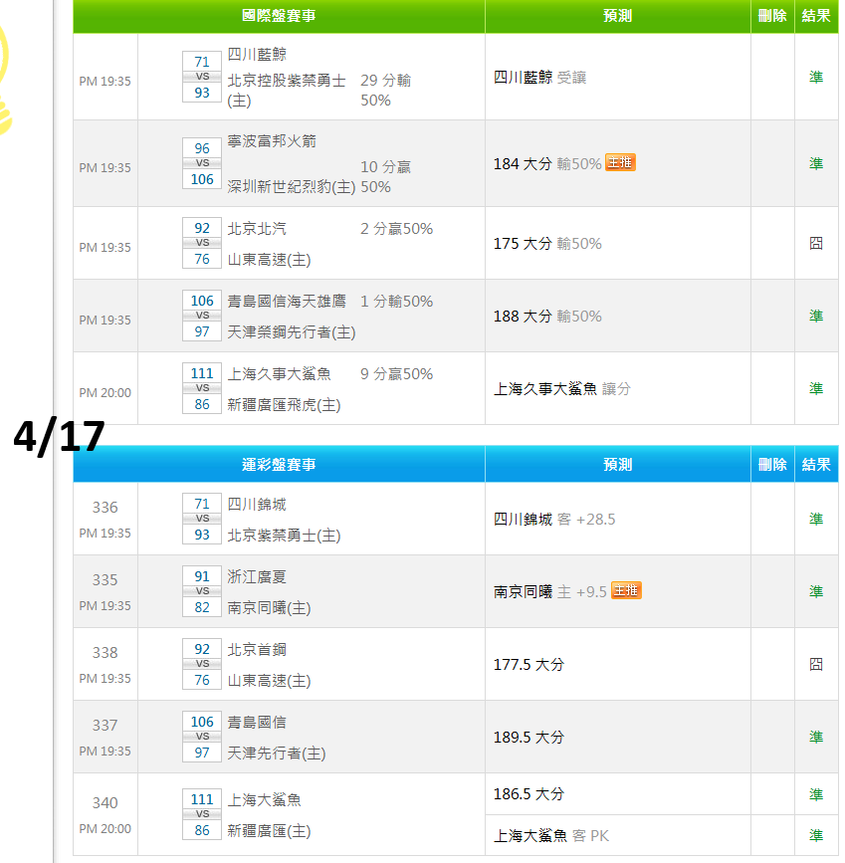Click score 111 for 上海久事大鯊魚
The image size is (845, 863).
pyautogui.click(x=202, y=373)
